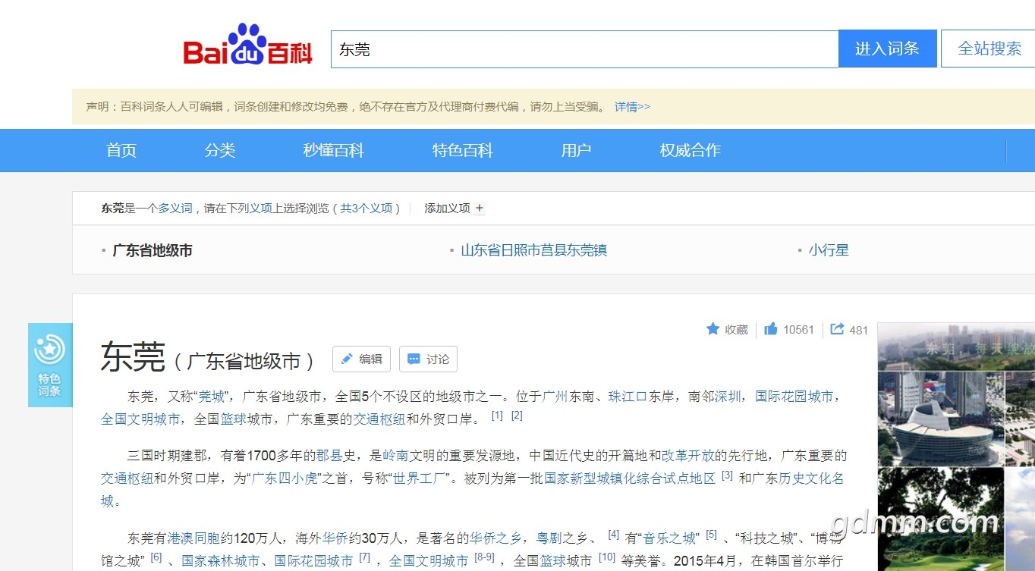Click citation reference [3]

(x=728, y=476)
